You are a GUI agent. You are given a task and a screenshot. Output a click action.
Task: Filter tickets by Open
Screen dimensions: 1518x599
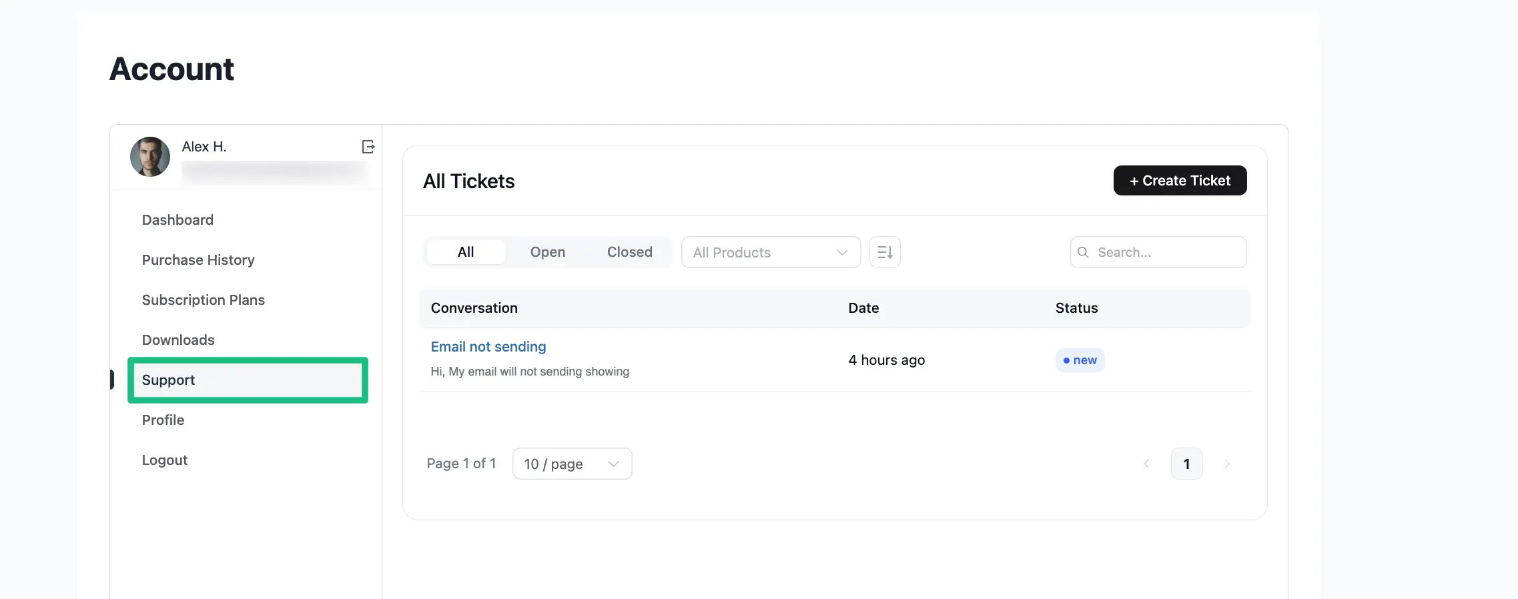(547, 252)
